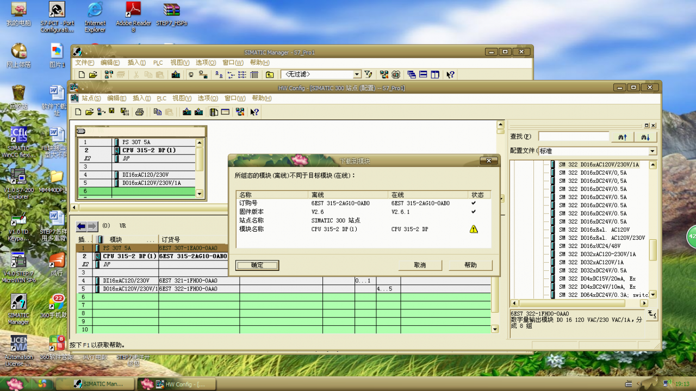Click 确定 button in download dialog
696x391 pixels.
pyautogui.click(x=257, y=265)
